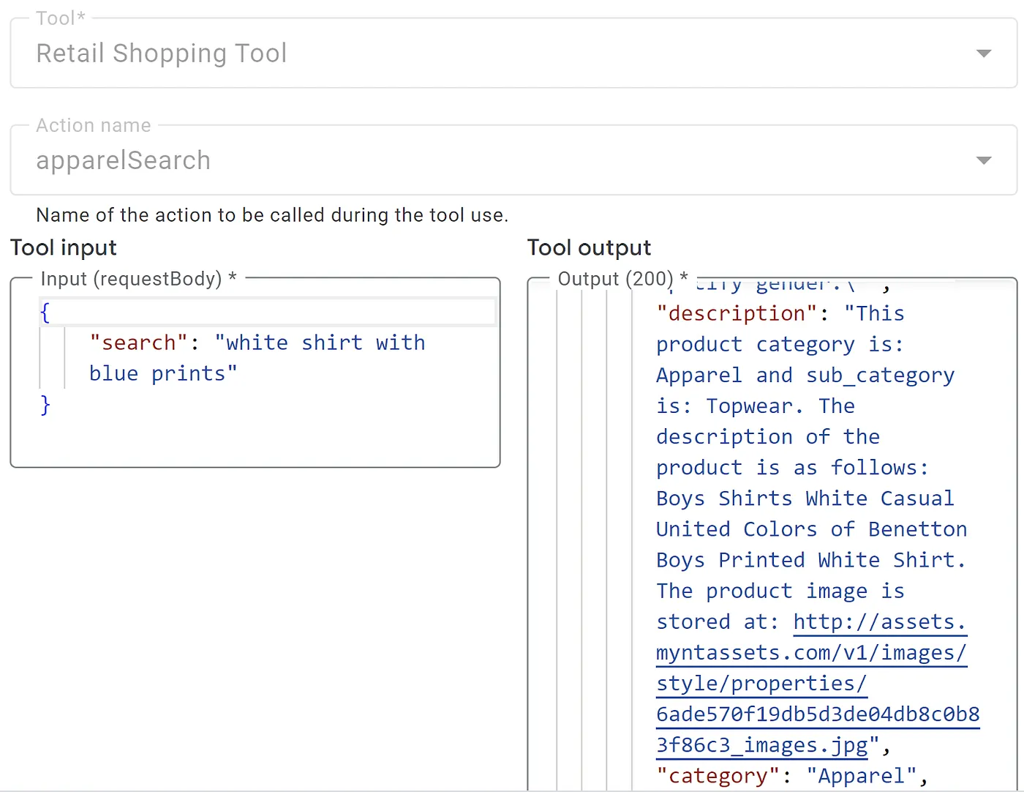
Task: Click the "blue prints" line in input
Action: (163, 373)
